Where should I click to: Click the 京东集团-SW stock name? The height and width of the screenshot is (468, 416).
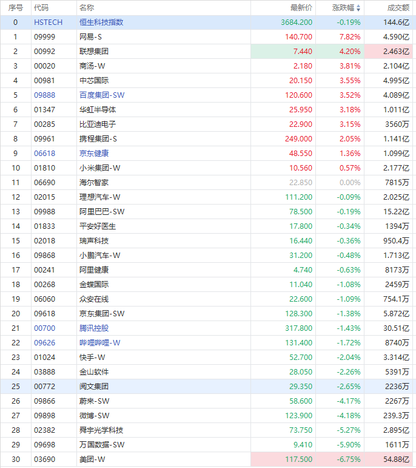[x=102, y=314]
